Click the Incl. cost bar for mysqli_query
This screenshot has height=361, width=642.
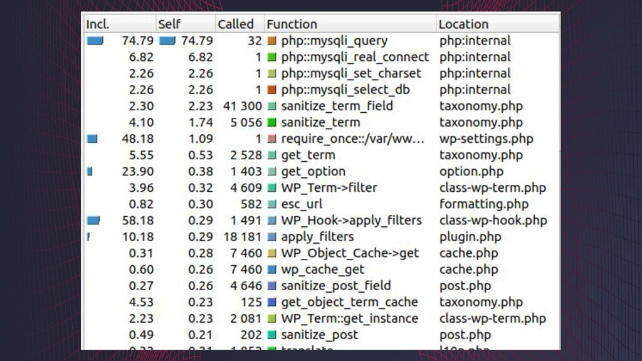[x=95, y=41]
